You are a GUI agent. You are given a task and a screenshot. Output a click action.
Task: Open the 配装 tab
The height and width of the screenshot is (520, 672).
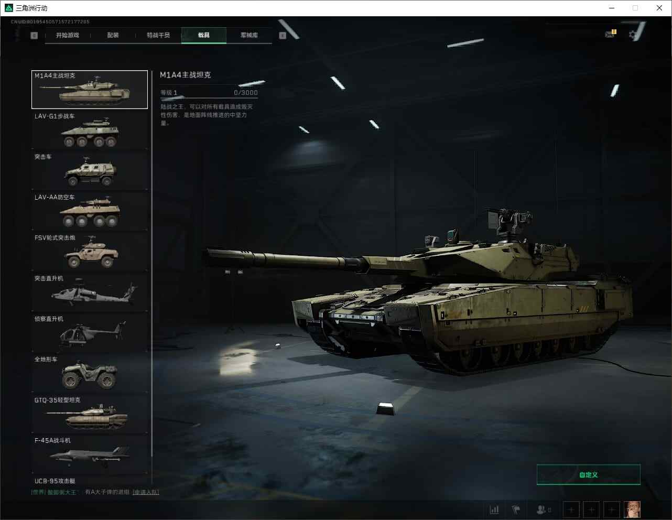[x=113, y=35]
